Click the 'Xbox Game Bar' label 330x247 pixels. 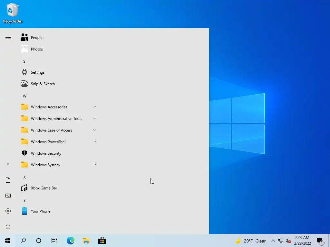[44, 188]
